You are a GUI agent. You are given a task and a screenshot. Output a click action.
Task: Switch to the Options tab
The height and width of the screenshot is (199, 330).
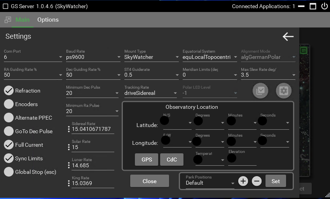(x=48, y=20)
